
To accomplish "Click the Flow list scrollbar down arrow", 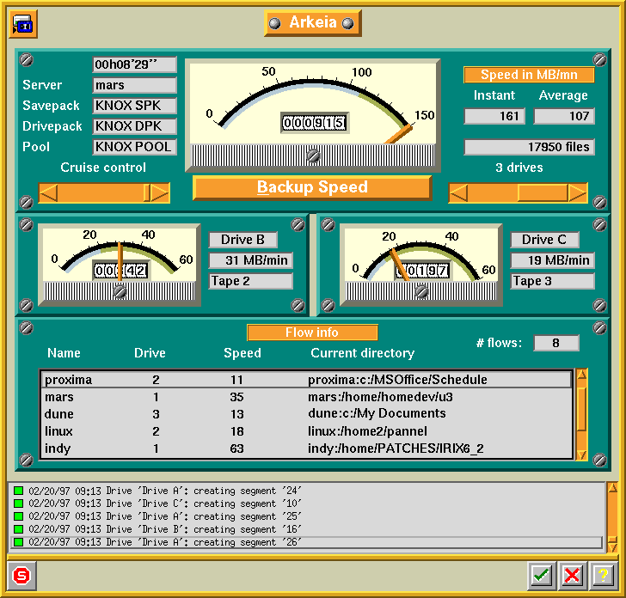I will click(581, 455).
